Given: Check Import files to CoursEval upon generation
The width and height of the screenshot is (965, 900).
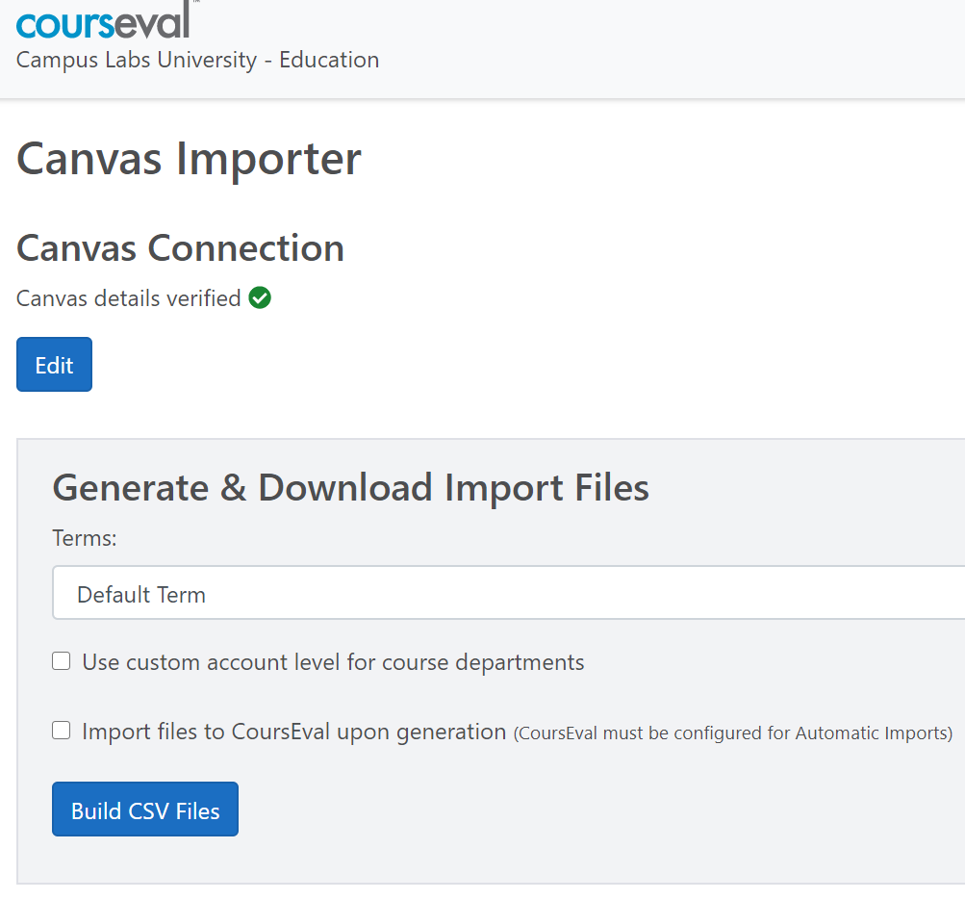Looking at the screenshot, I should 61,731.
